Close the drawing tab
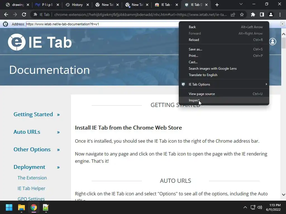Image resolution: width=286 pixels, height=214 pixels. (x=28, y=5)
